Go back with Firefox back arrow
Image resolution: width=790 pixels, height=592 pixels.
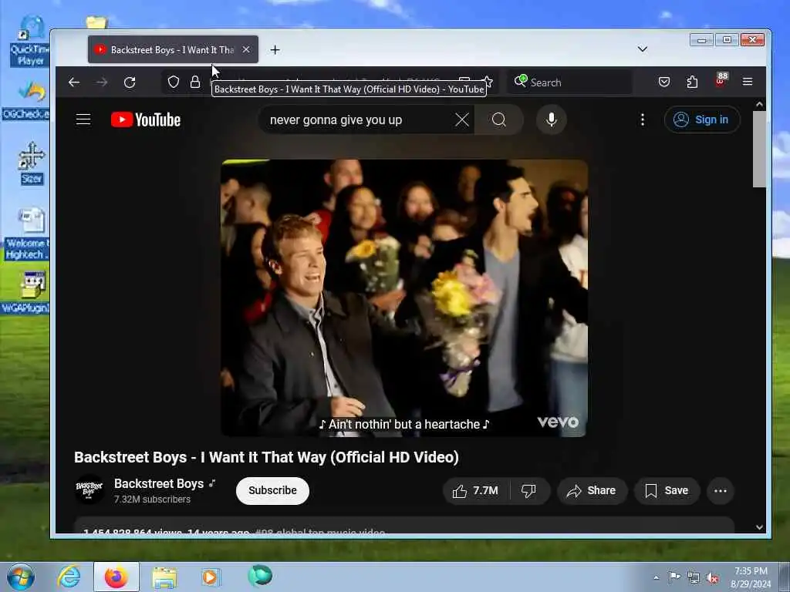click(x=74, y=82)
